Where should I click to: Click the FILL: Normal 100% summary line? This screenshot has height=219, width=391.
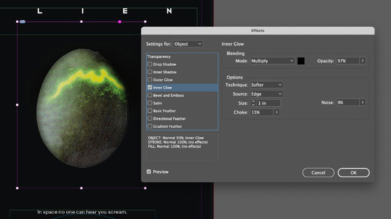tap(174, 147)
